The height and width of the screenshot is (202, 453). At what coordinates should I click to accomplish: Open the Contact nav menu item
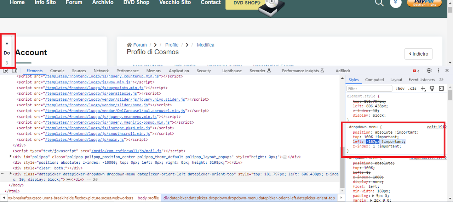(x=211, y=2)
